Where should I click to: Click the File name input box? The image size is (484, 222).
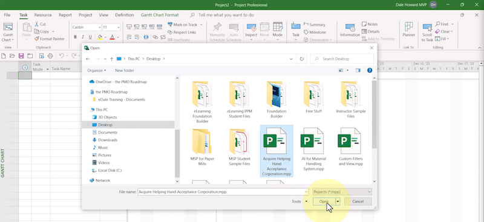[223, 192]
